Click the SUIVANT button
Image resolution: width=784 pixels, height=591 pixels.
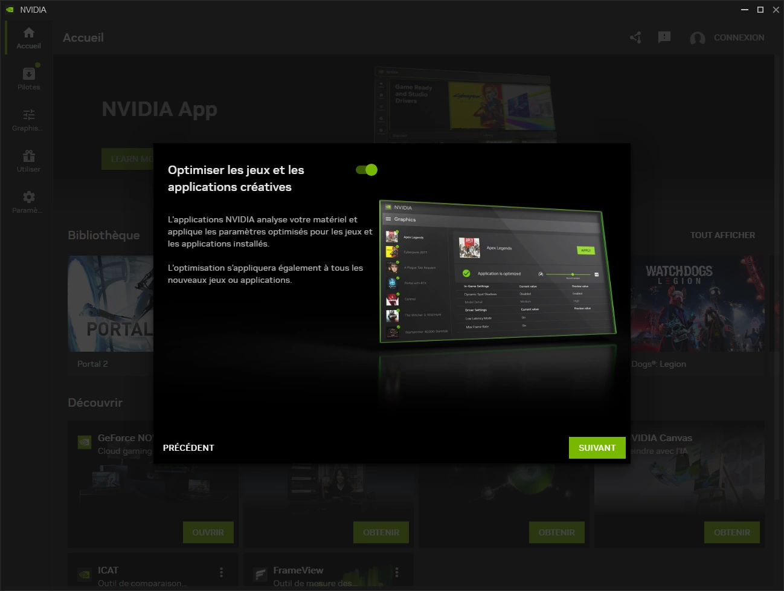(x=597, y=448)
